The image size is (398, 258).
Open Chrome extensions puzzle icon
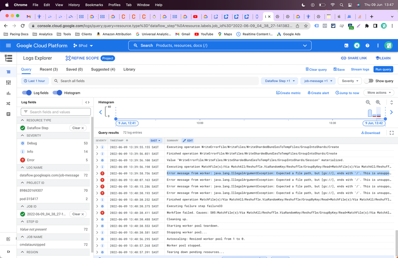pos(367,26)
